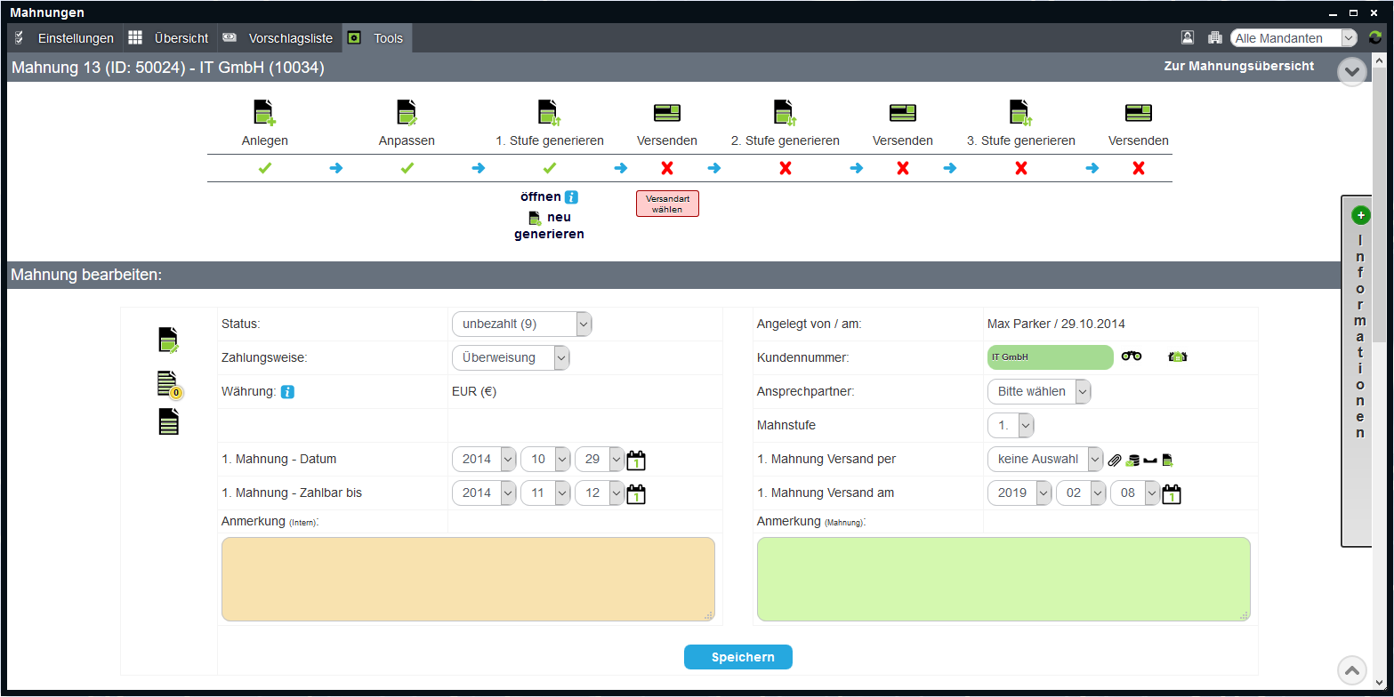Open calendar picker for Mahnung Versand am

coord(1172,493)
